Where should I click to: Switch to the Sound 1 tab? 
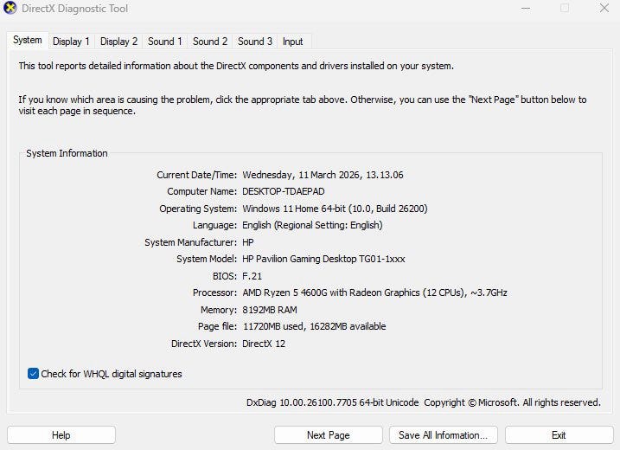point(165,42)
